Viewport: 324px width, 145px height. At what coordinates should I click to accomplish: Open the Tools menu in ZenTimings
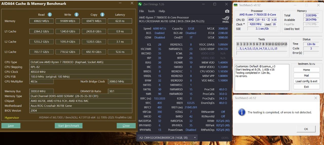[151, 11]
